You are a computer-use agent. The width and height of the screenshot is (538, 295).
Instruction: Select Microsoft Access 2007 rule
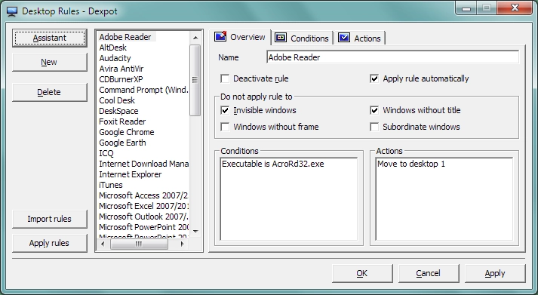click(x=143, y=196)
